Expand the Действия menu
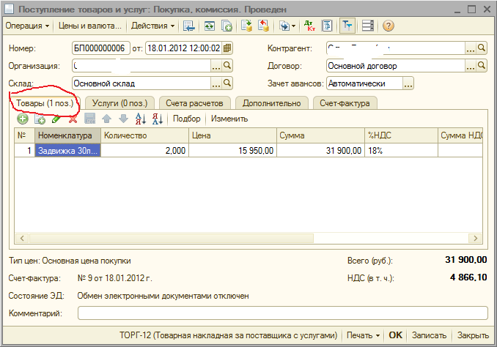 coord(152,26)
